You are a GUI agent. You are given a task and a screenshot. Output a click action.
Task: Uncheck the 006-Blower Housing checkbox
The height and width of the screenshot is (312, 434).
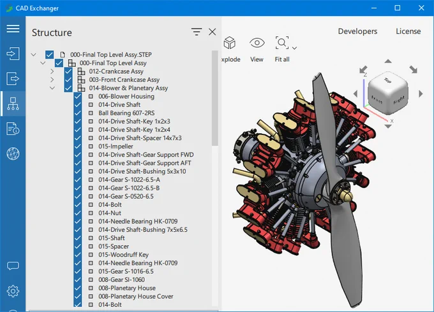[78, 96]
